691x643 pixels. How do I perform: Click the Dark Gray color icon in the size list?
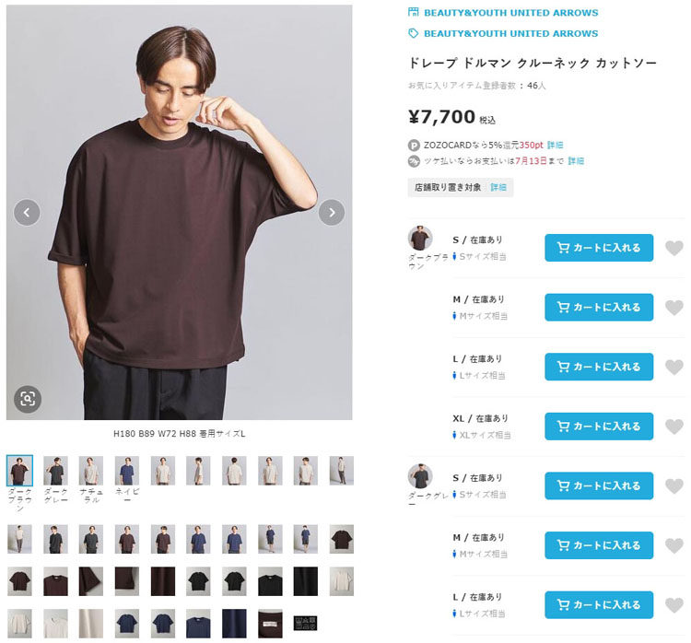point(420,476)
